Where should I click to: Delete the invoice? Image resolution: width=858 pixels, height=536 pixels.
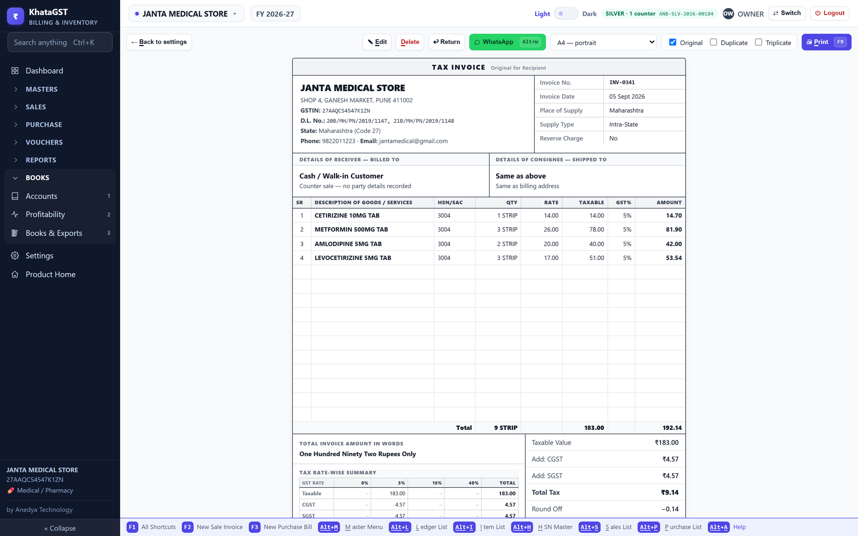click(410, 42)
